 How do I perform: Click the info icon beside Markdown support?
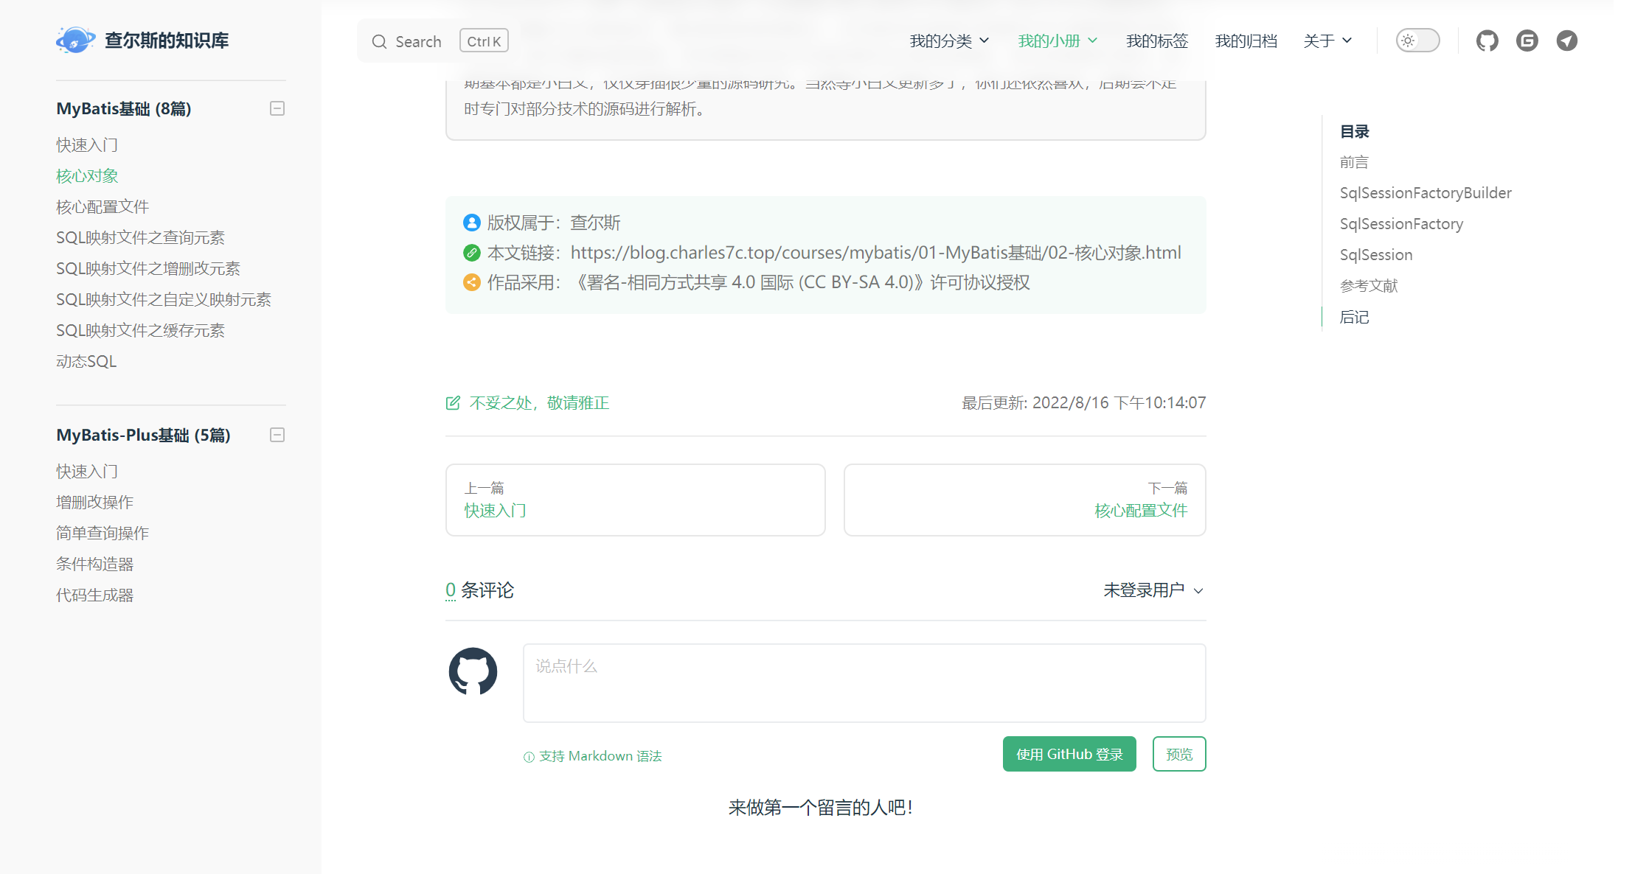pyautogui.click(x=529, y=757)
